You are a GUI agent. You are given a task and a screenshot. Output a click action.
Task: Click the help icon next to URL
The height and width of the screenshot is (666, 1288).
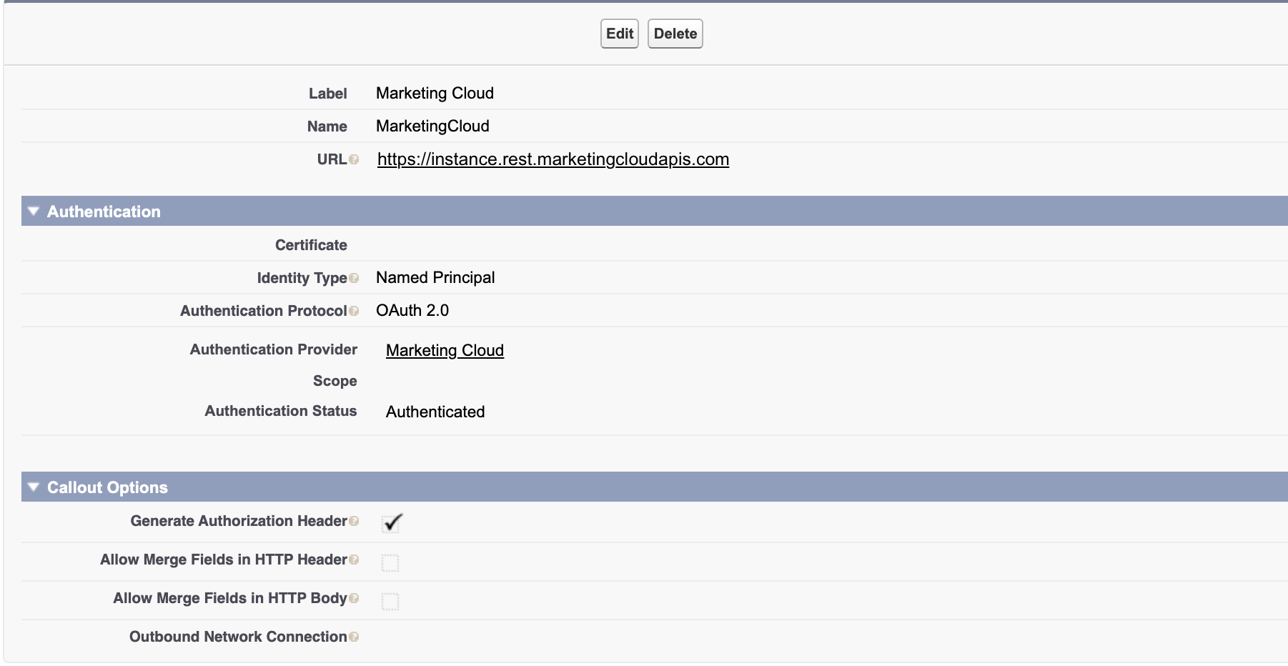(354, 160)
